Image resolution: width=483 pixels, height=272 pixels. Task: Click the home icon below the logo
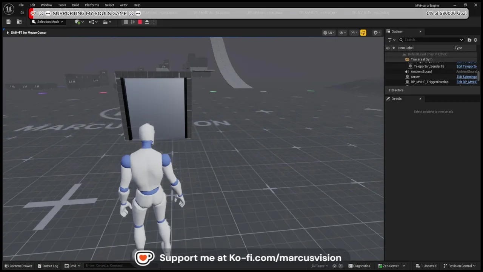22,13
